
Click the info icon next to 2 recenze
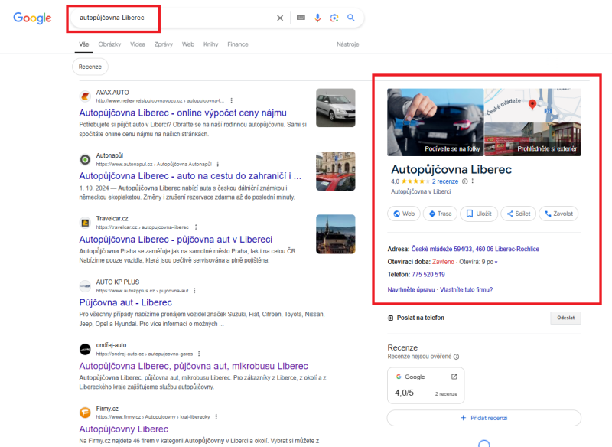pyautogui.click(x=465, y=181)
